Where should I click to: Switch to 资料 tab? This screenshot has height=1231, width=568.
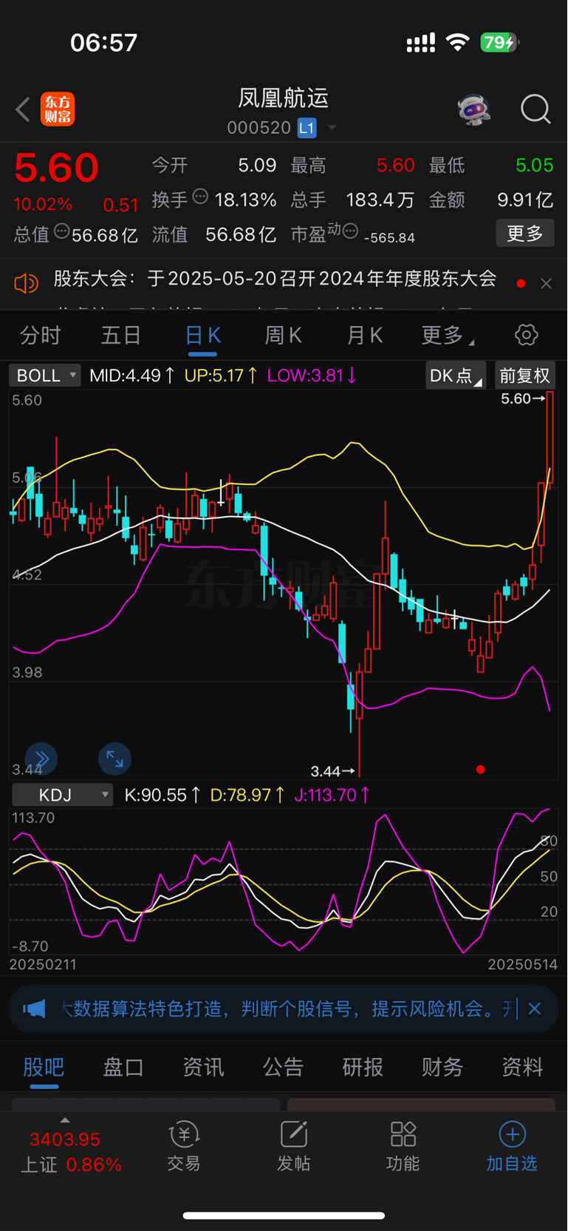tap(522, 1067)
